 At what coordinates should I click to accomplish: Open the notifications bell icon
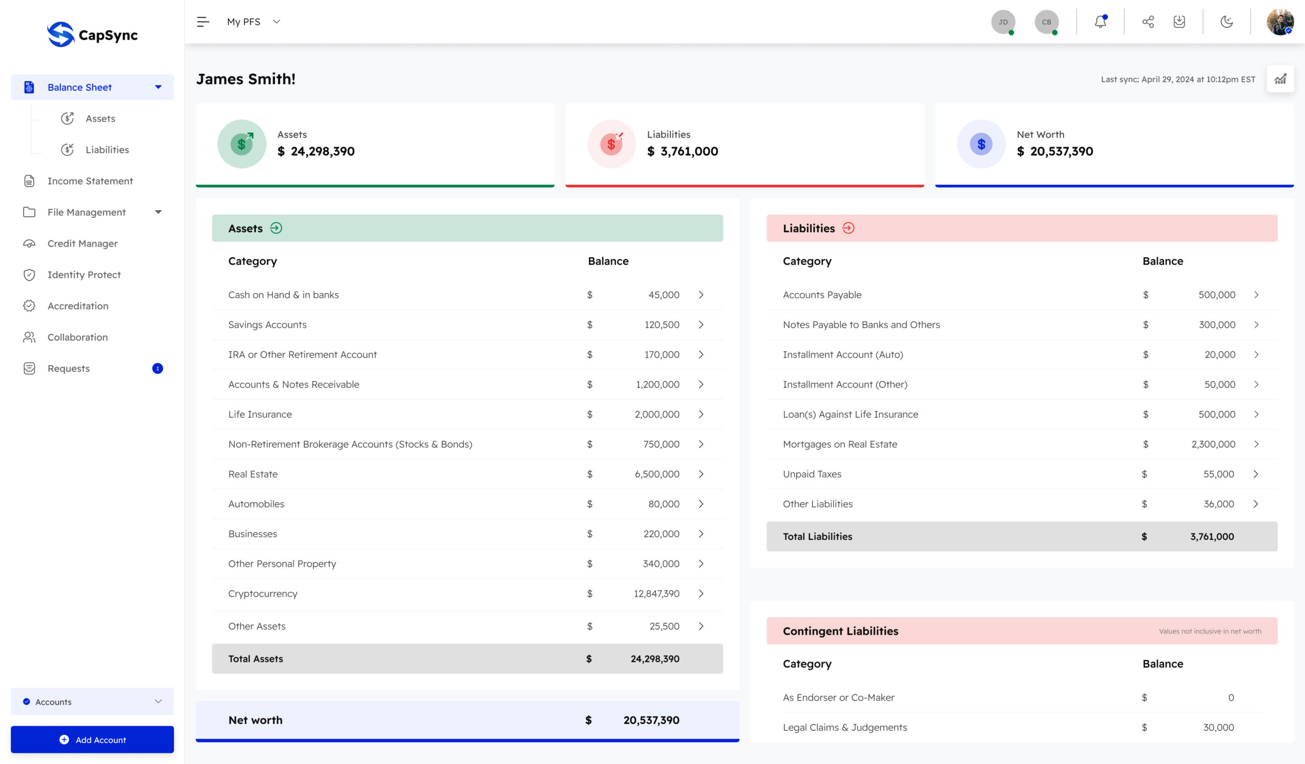(x=1101, y=21)
